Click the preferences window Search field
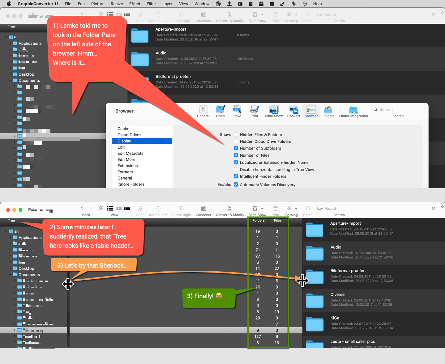Image resolution: width=445 pixels, height=364 pixels. (x=398, y=109)
